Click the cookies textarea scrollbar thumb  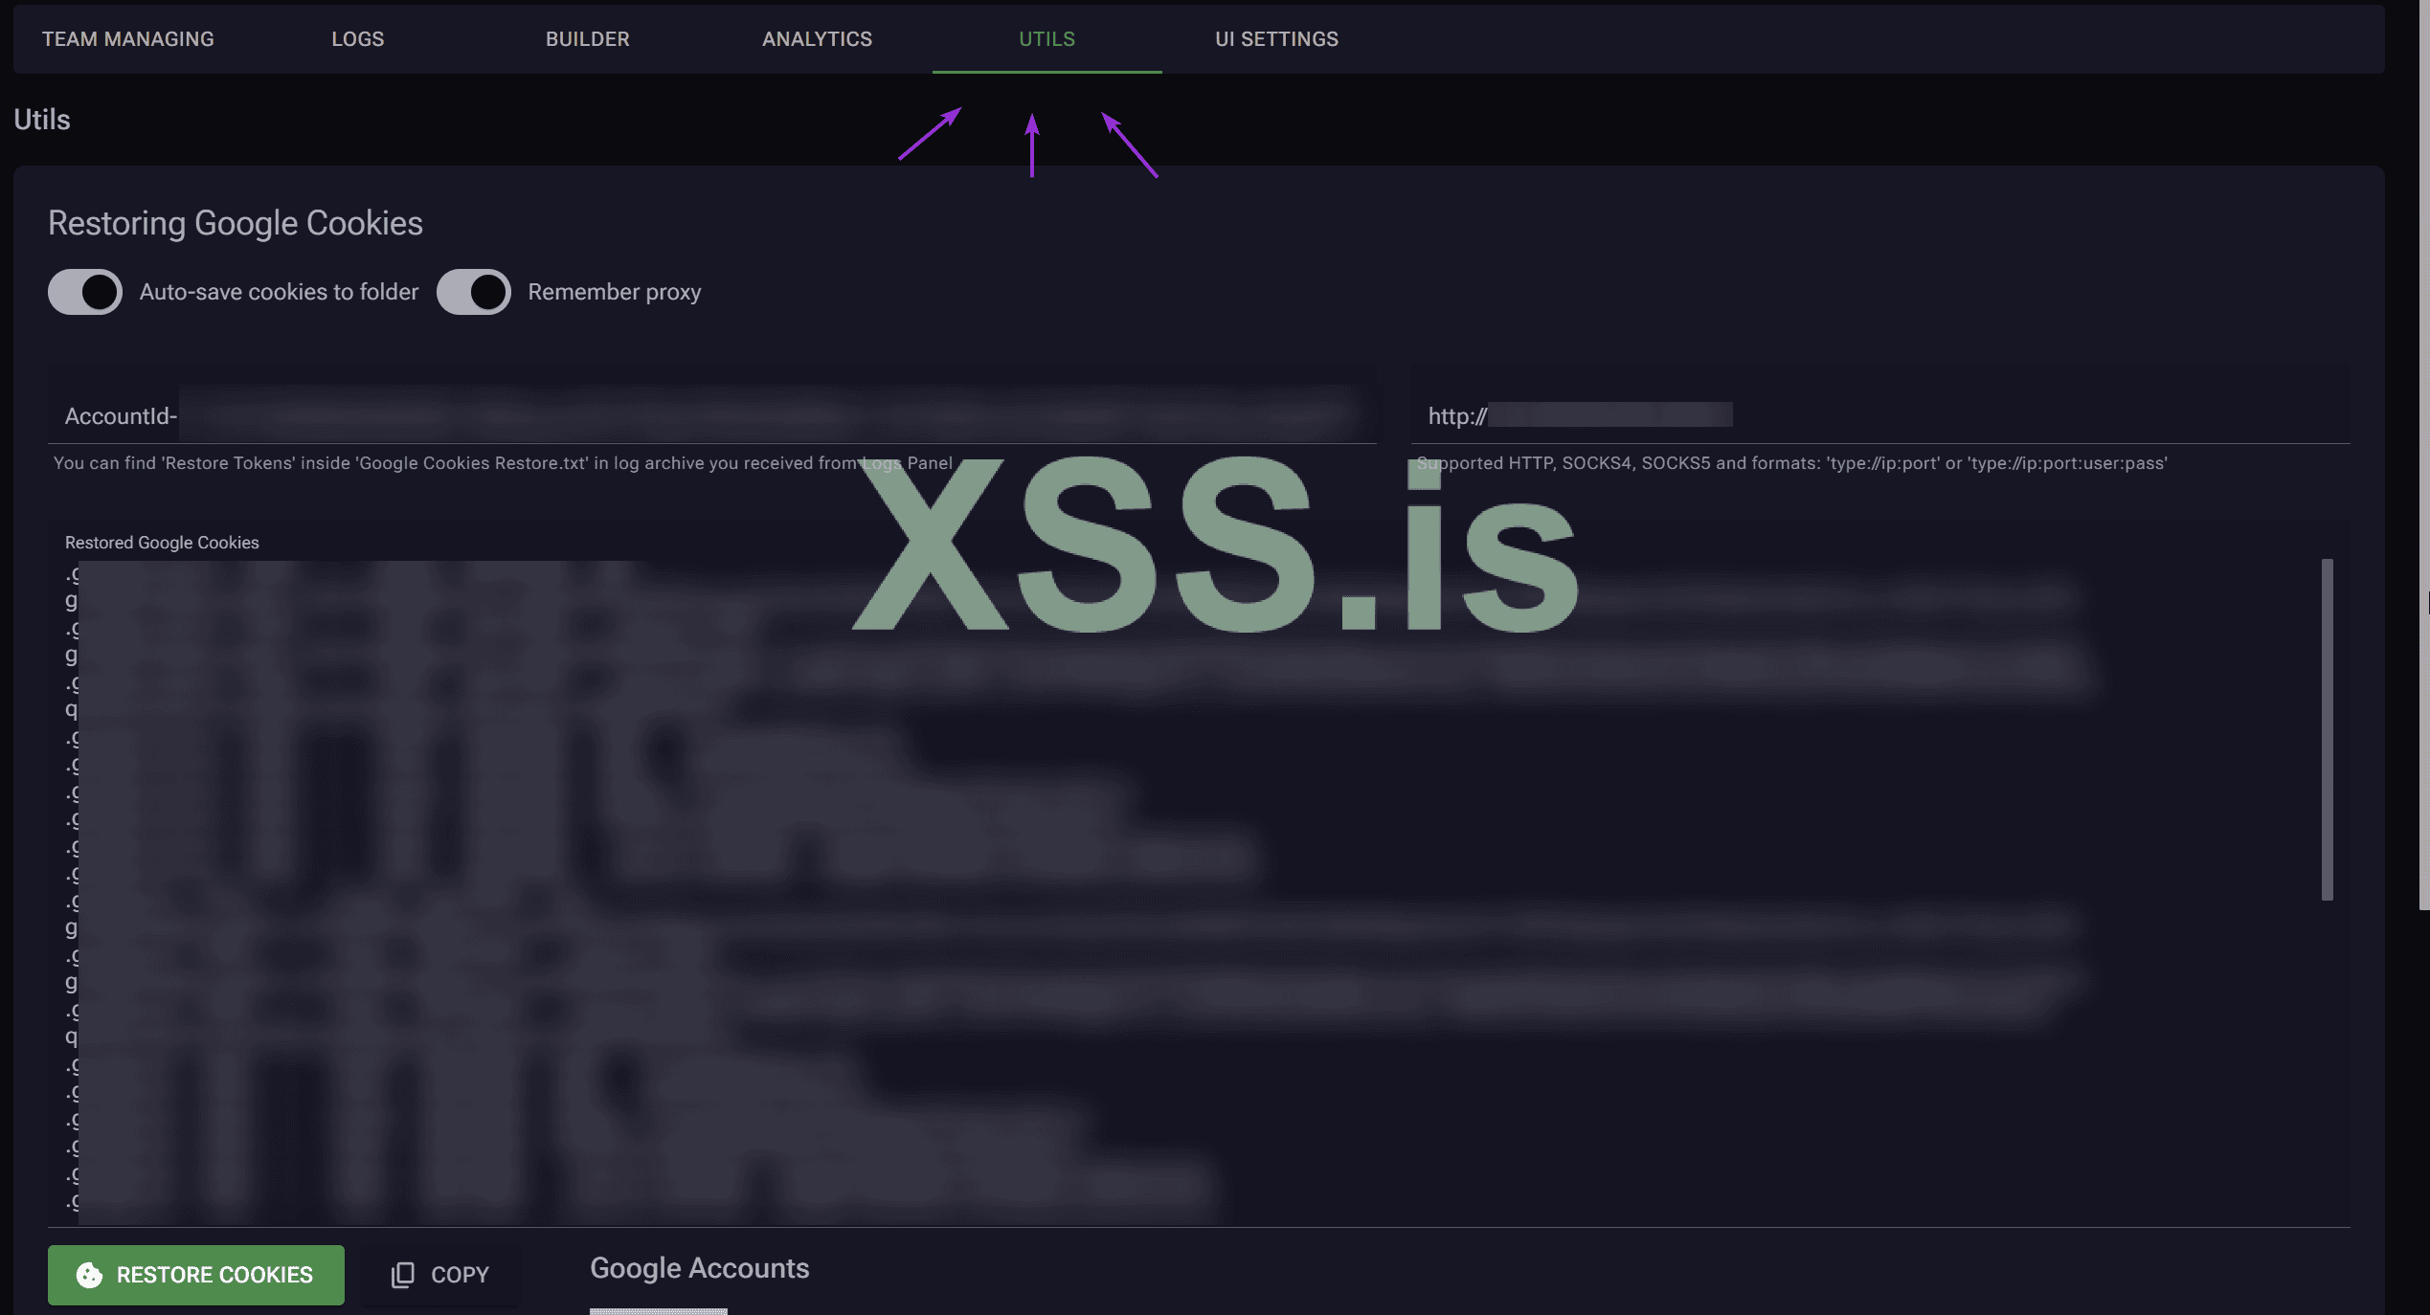(x=2327, y=729)
